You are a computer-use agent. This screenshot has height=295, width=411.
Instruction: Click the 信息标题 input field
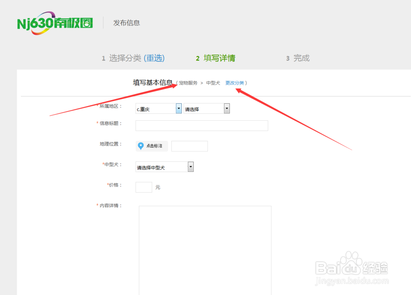point(201,125)
